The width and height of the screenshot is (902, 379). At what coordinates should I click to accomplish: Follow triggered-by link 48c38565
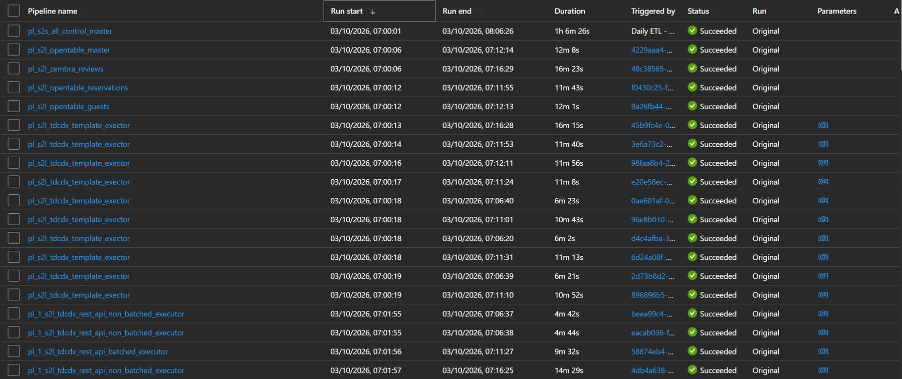[x=652, y=69]
